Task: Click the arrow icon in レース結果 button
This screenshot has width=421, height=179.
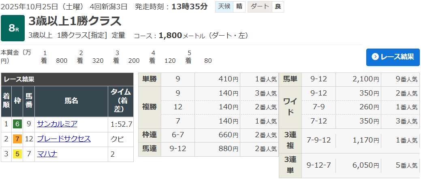Action: [375, 57]
